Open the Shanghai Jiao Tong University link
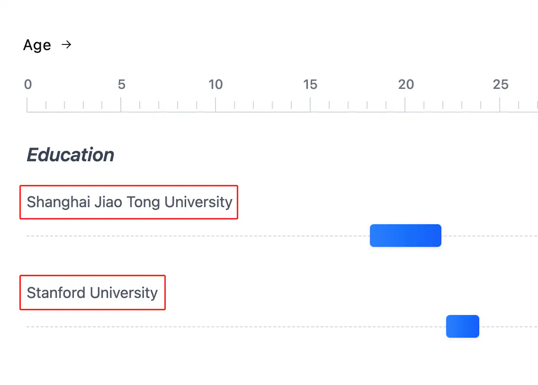This screenshot has height=385, width=538. [129, 202]
